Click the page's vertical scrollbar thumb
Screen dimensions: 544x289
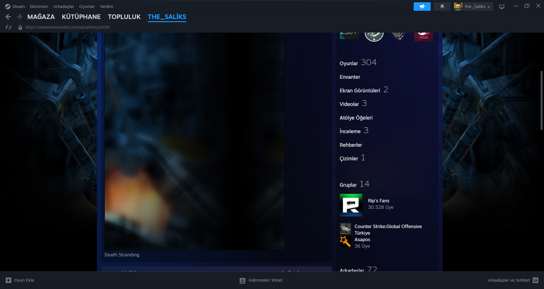[x=541, y=101]
